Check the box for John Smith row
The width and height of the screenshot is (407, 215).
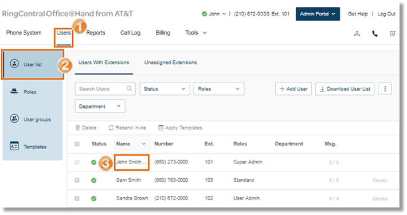pyautogui.click(x=77, y=162)
